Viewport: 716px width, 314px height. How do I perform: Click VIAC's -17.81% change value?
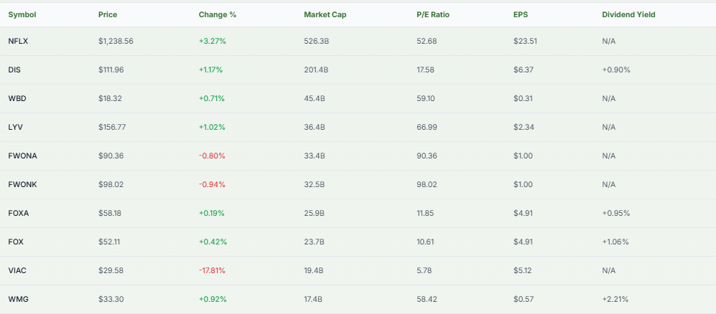pos(213,270)
